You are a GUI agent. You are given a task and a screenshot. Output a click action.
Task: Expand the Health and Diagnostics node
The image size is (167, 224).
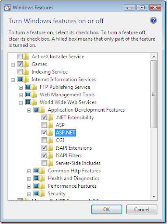click(29, 179)
